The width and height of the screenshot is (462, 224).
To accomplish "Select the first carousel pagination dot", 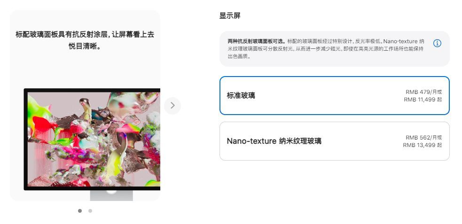I will click(80, 211).
